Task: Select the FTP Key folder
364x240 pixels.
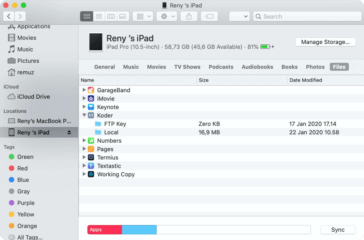Action: (x=221, y=124)
